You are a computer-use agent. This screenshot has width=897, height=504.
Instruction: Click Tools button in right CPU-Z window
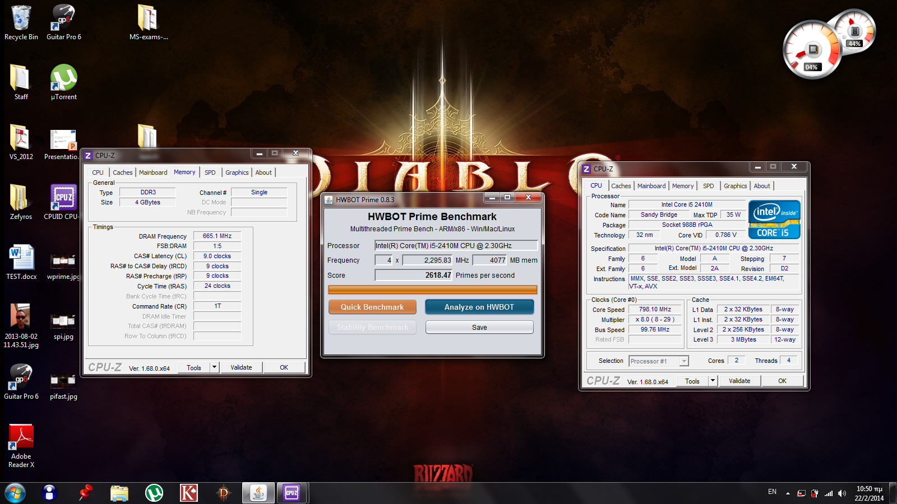pyautogui.click(x=692, y=381)
